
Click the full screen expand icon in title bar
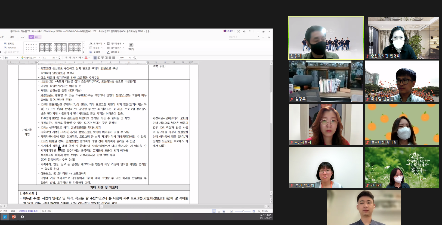point(239,31)
